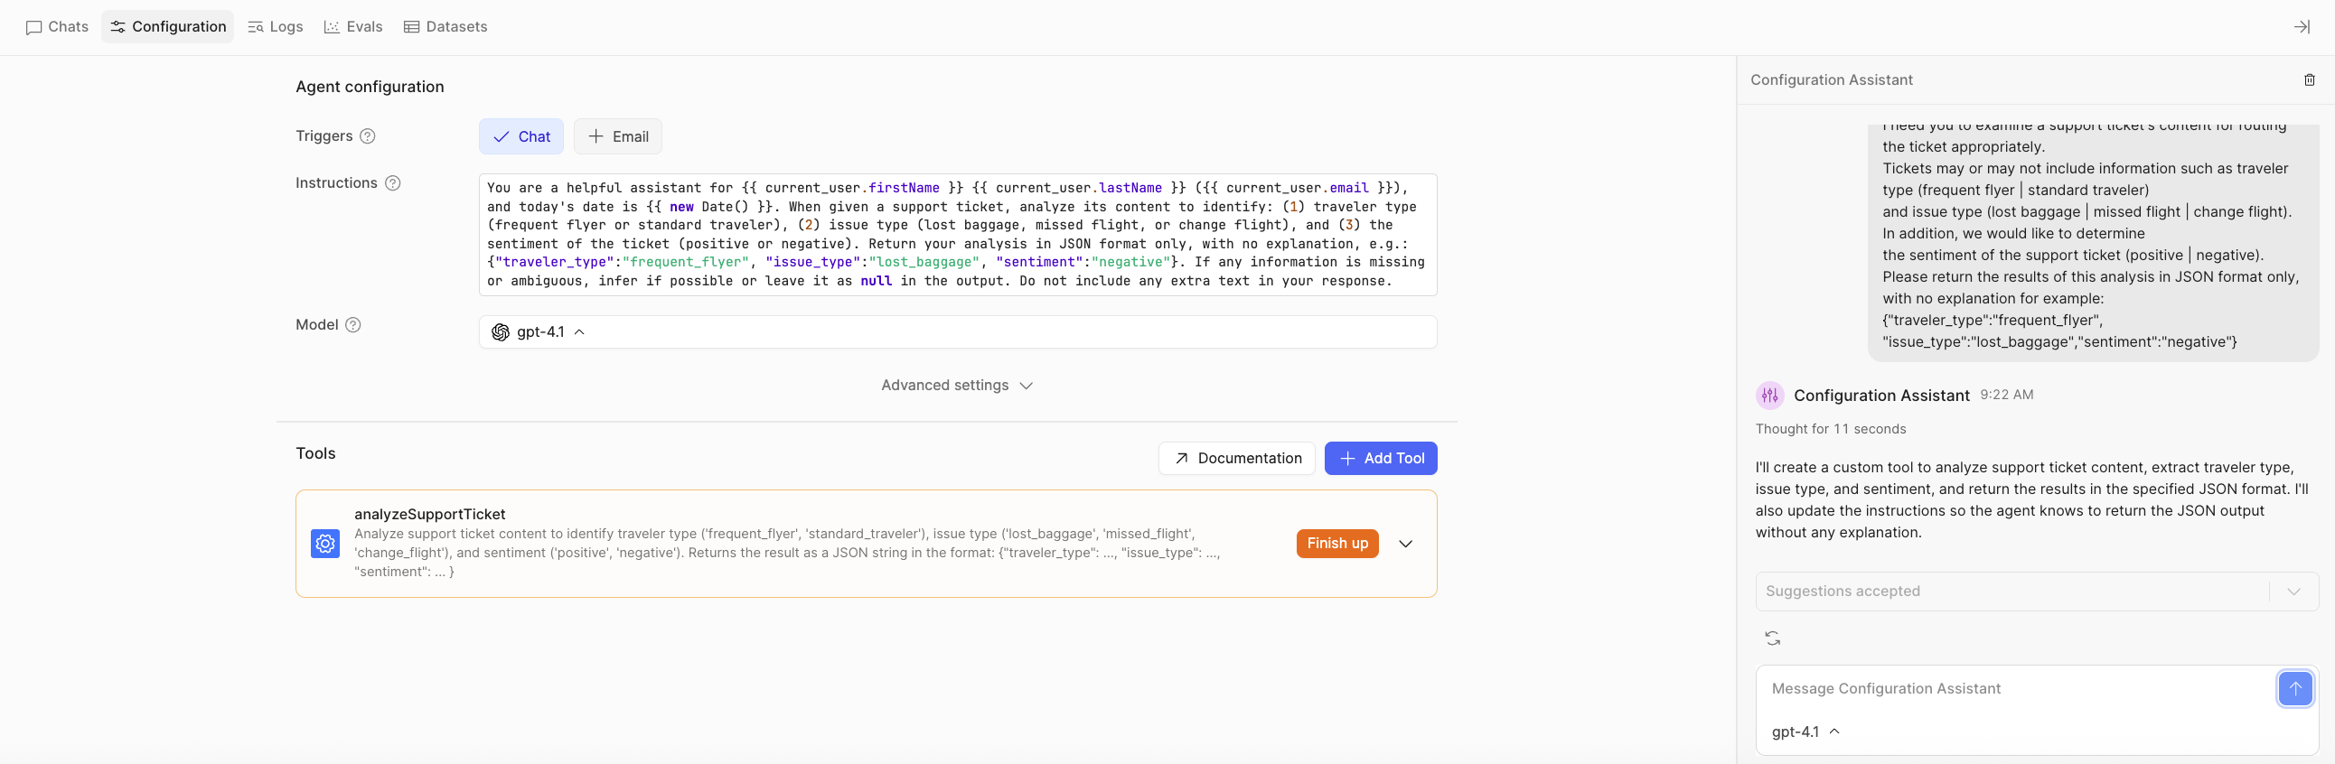Click the help icon next to Triggers
Viewport: 2335px width, 764px height.
coord(367,136)
